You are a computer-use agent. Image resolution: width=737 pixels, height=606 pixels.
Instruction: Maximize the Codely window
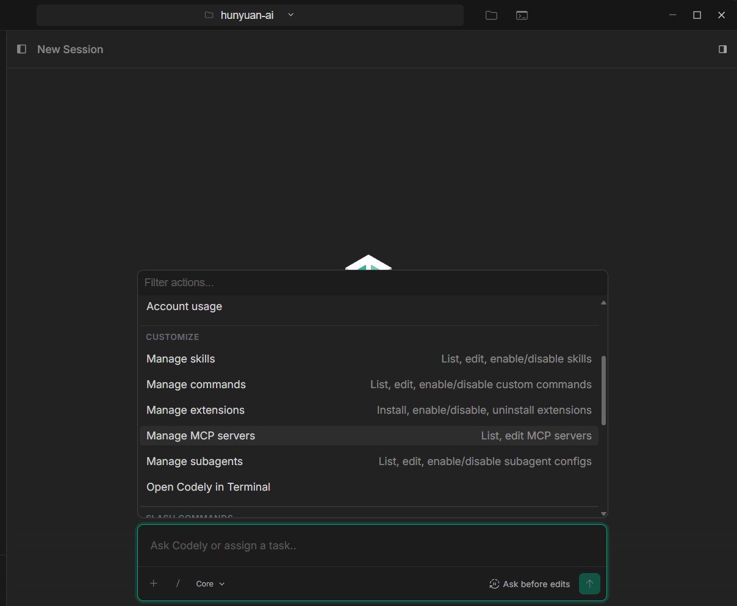click(697, 15)
